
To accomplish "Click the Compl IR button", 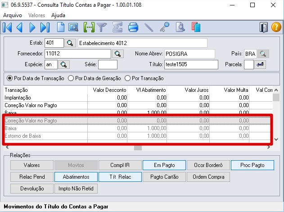I will (120, 165).
